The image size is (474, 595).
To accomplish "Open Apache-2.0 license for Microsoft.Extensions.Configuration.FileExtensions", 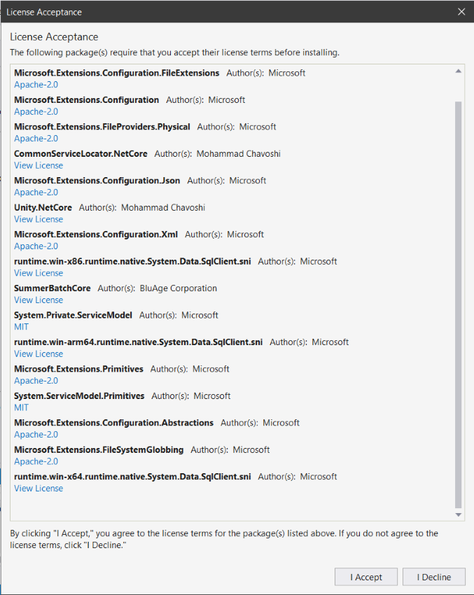I will tap(36, 85).
